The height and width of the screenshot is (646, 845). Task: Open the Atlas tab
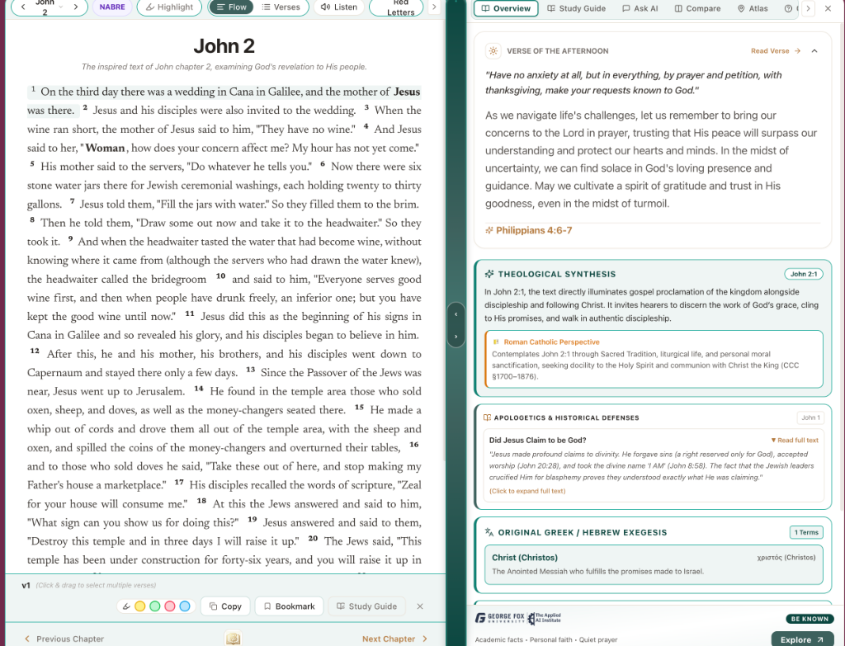pyautogui.click(x=753, y=8)
